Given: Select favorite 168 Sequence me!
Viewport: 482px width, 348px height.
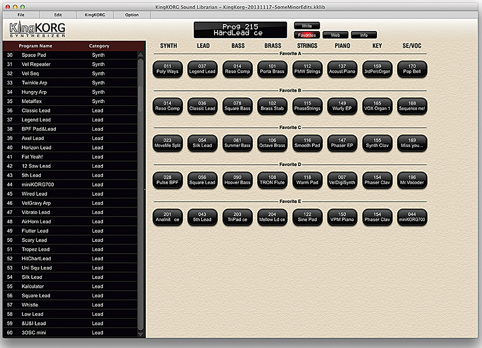Looking at the screenshot, I should pos(412,106).
